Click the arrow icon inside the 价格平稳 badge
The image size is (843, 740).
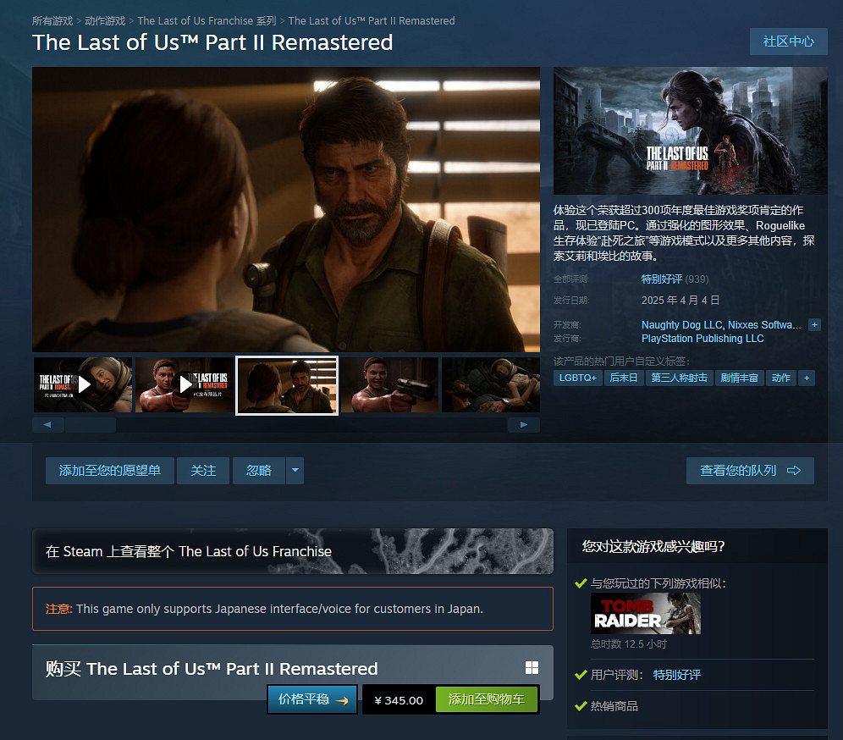[x=344, y=700]
